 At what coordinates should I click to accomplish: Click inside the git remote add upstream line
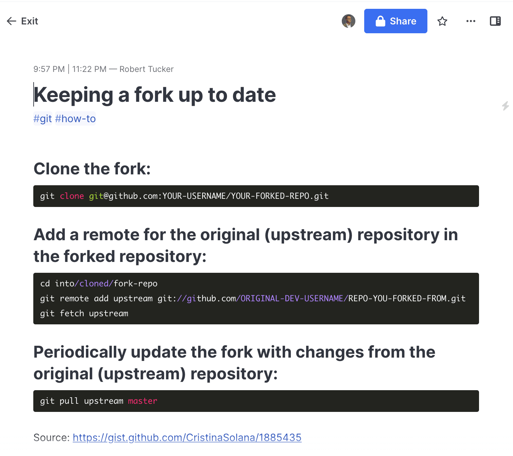(252, 299)
